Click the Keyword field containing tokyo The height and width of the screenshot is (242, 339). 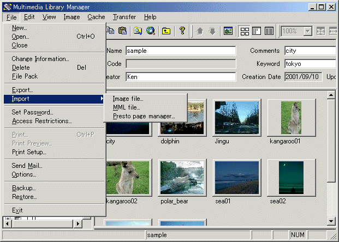pyautogui.click(x=310, y=64)
